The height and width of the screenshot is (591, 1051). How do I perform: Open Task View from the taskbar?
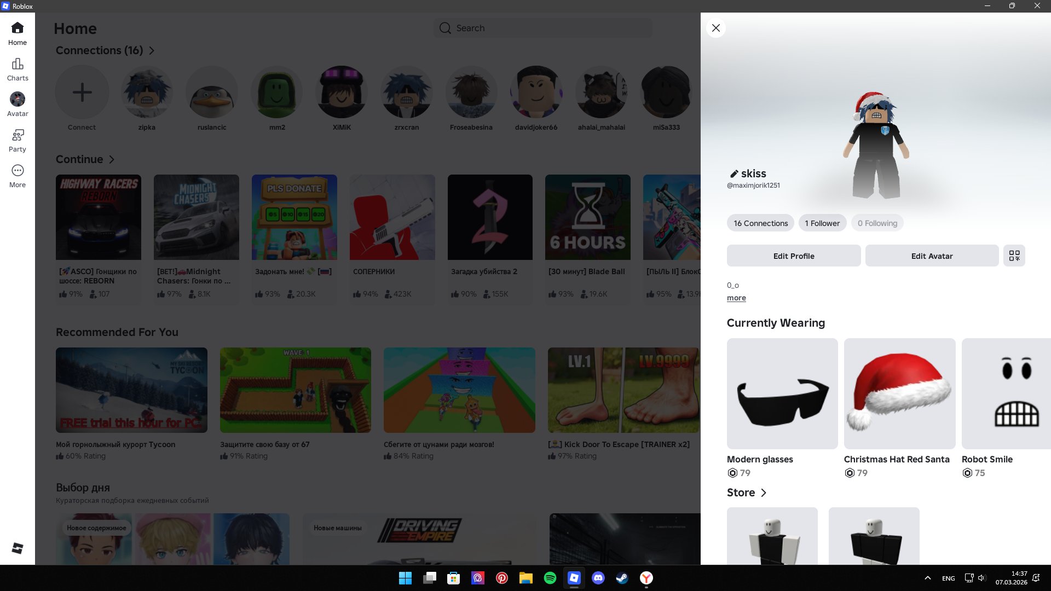point(429,578)
